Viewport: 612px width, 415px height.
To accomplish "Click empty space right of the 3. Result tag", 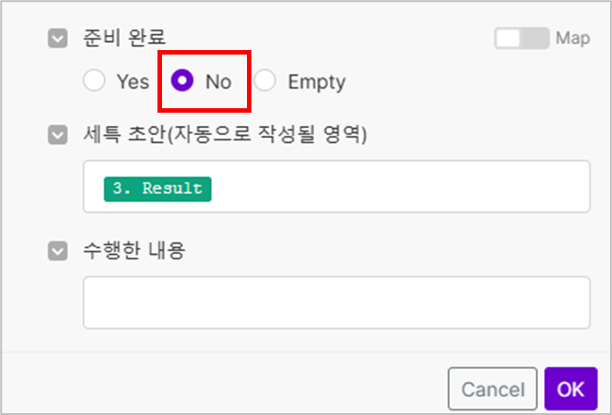I will pyautogui.click(x=394, y=187).
